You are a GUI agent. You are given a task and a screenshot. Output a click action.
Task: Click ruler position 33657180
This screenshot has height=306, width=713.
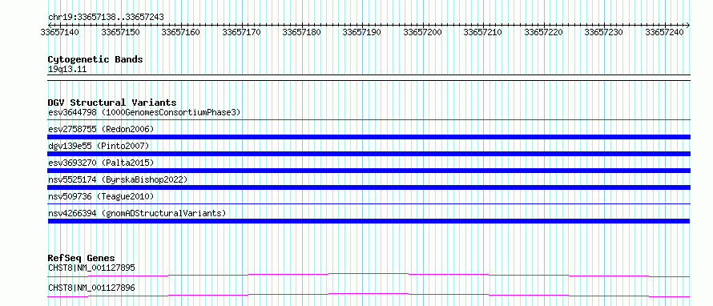(x=302, y=32)
